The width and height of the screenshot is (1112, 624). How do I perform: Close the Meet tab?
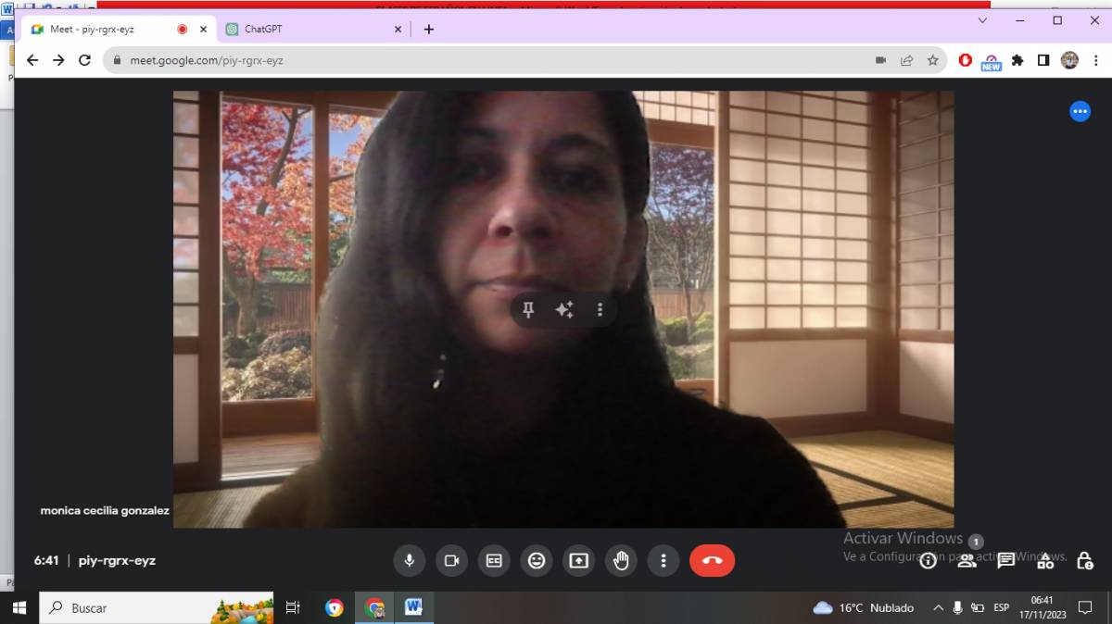coord(203,29)
